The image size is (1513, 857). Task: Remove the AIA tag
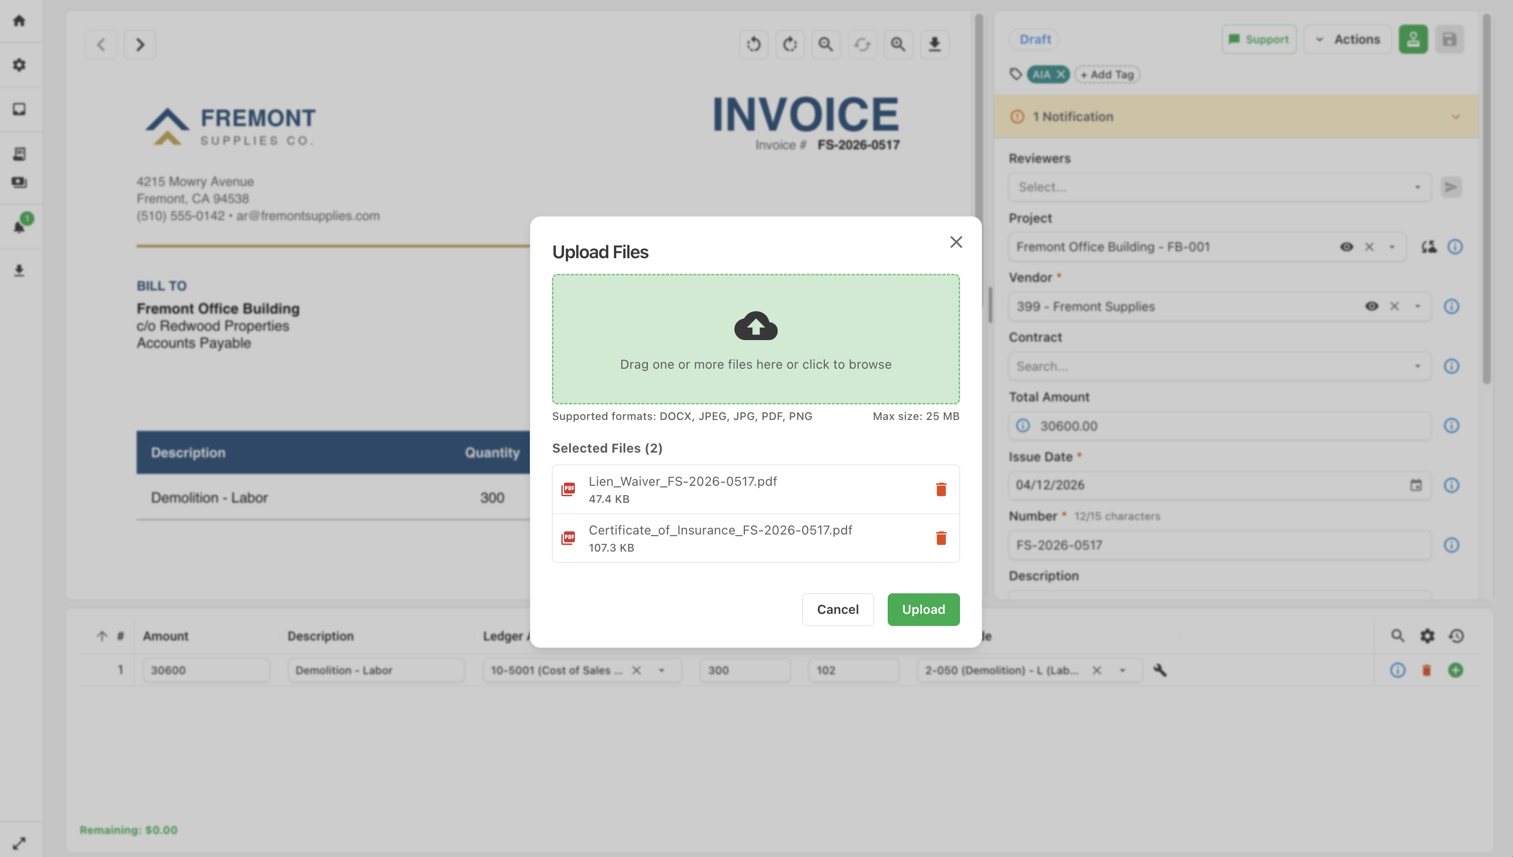1061,74
